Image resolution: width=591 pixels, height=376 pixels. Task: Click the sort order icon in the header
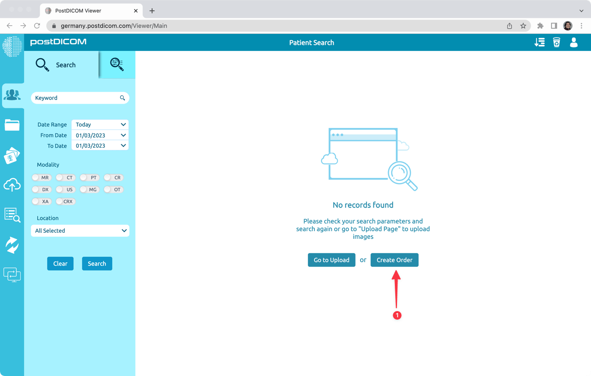(539, 42)
